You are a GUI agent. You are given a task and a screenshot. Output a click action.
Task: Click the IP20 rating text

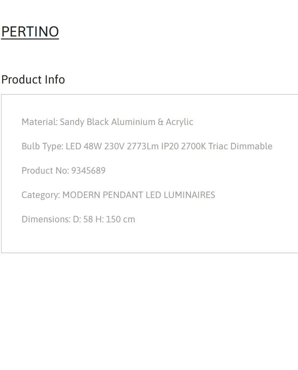click(x=170, y=146)
